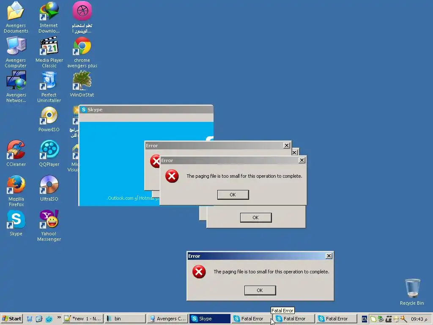Select the QQPlayer desktop shortcut

click(x=49, y=153)
